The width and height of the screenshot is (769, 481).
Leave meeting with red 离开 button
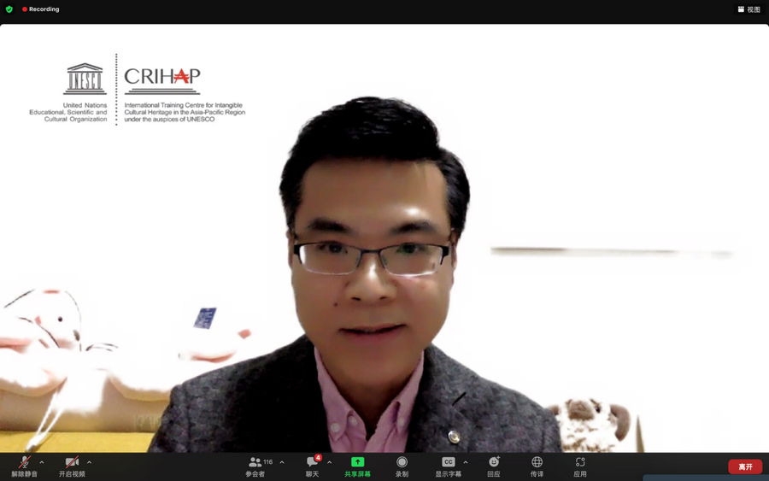[x=745, y=466]
